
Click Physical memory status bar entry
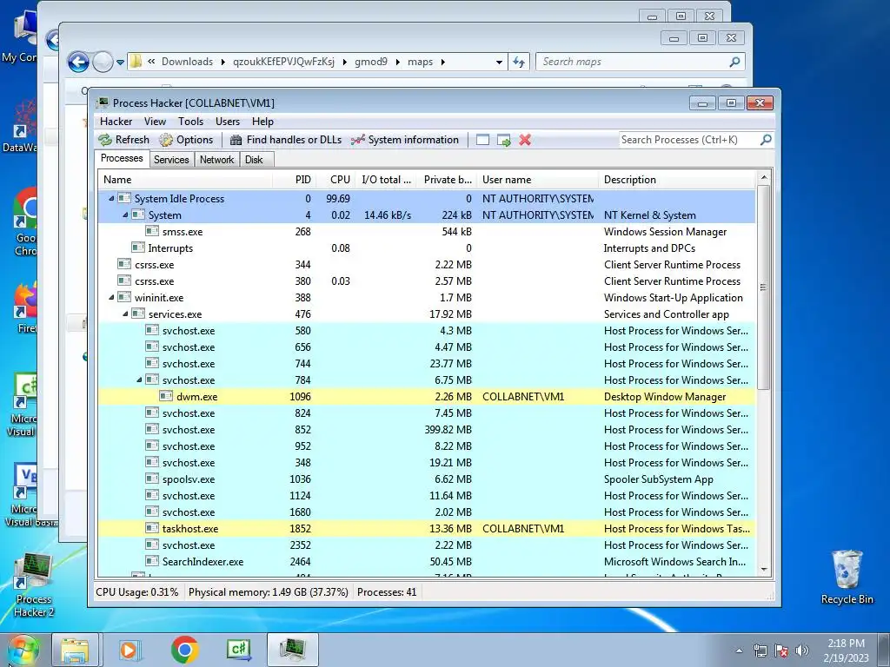tap(268, 592)
